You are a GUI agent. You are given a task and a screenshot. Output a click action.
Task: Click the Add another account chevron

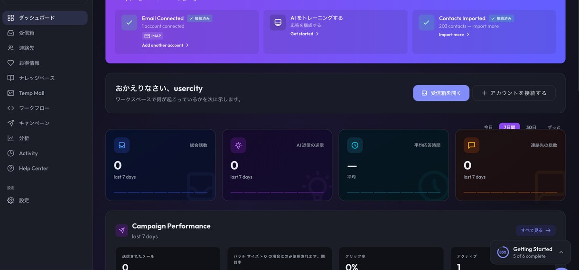click(x=187, y=45)
